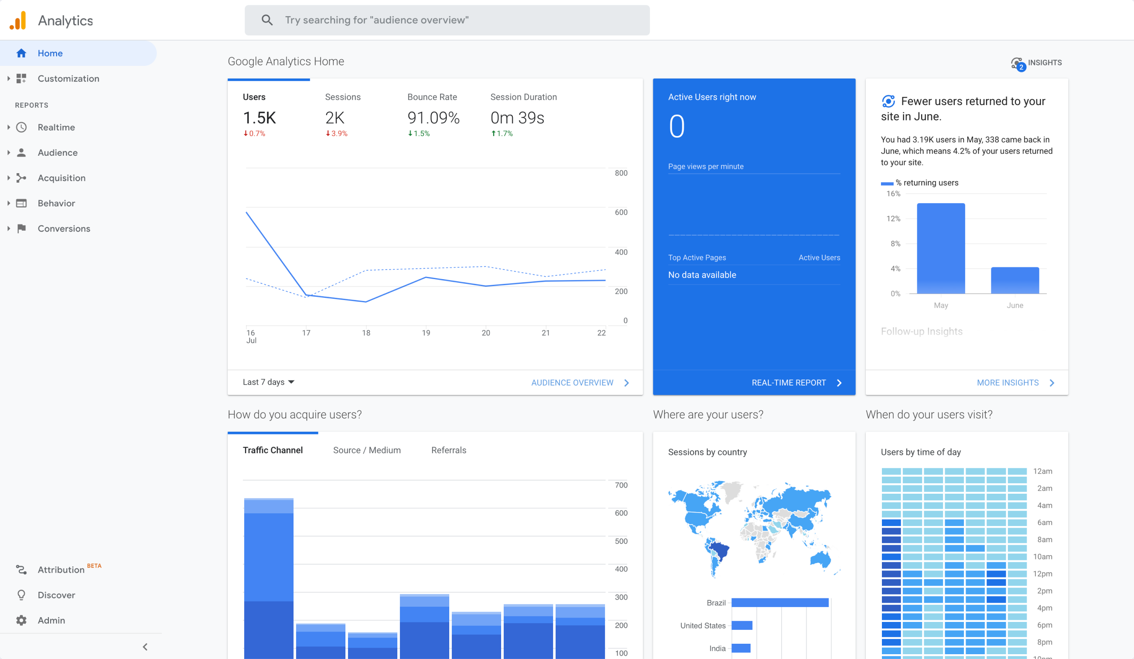Click the Analytics logo icon
Viewport: 1134px width, 659px height.
[18, 20]
